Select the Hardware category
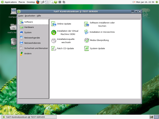 point(34,27)
